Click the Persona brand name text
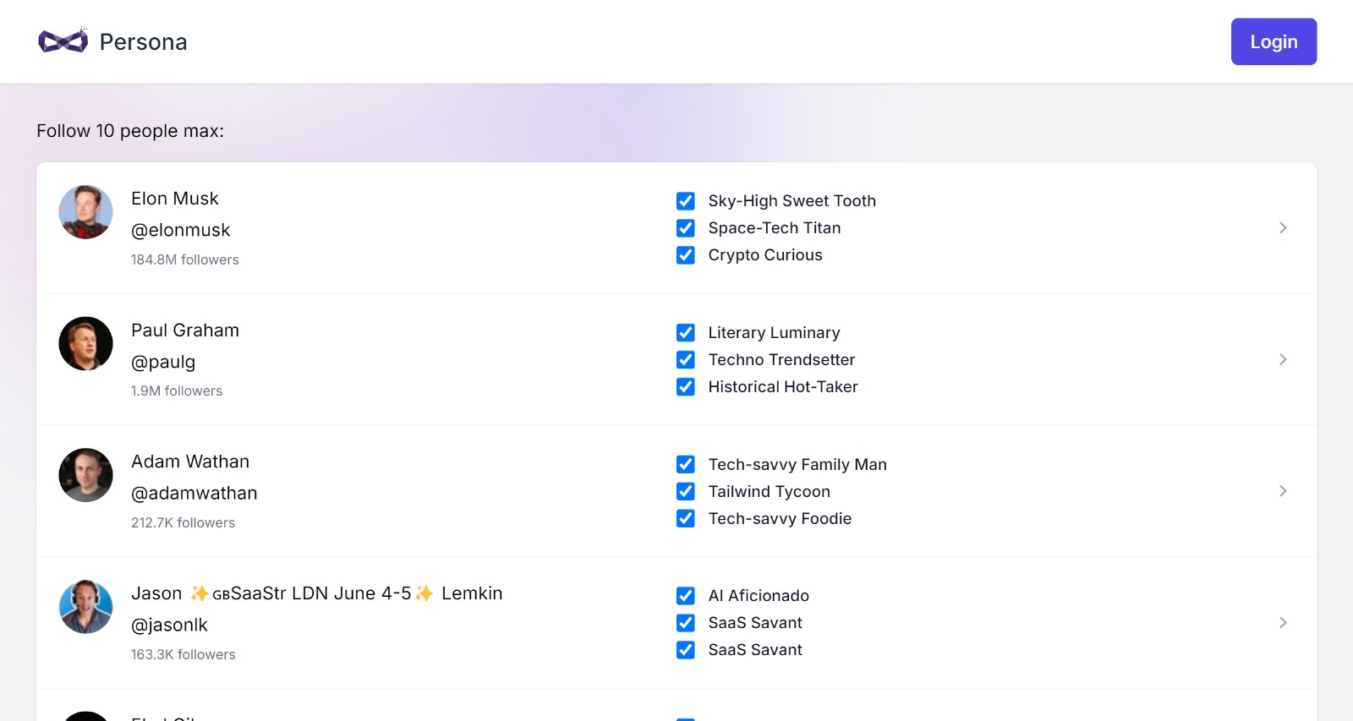Screen dimensions: 1353x721 tap(143, 42)
